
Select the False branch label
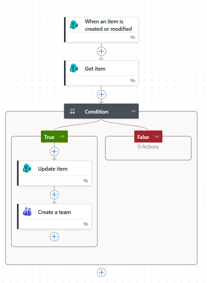pyautogui.click(x=143, y=137)
